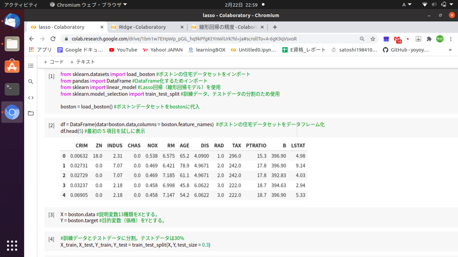Screen dimensions: 458x257
Task: Go back to the previous page
Action: pos(32,39)
